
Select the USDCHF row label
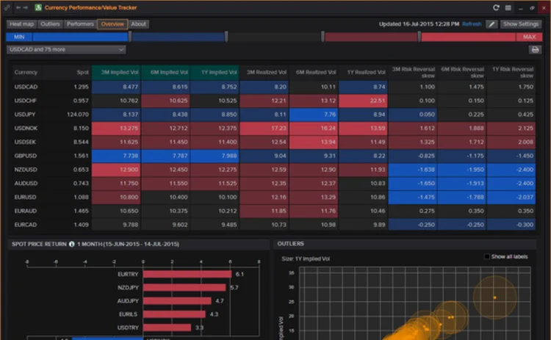[x=25, y=101]
